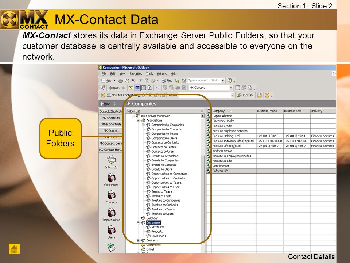Click the New MX-Contact Item button

tap(123, 95)
